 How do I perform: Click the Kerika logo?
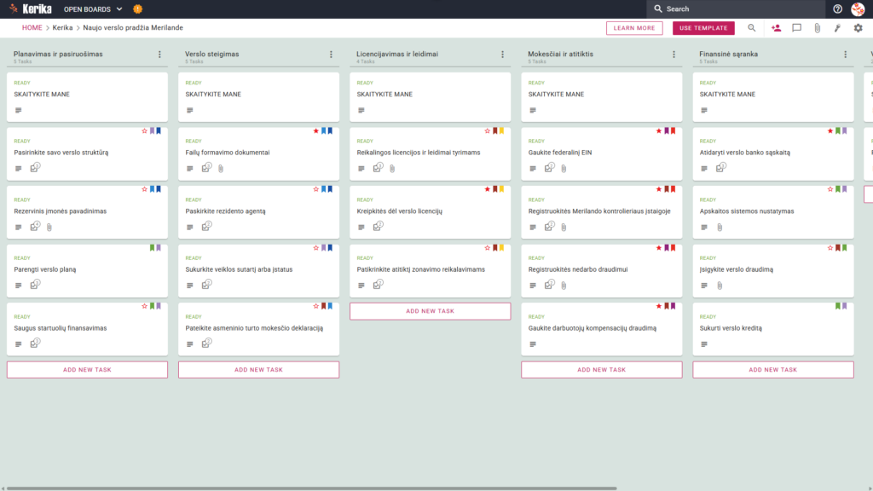tap(31, 9)
